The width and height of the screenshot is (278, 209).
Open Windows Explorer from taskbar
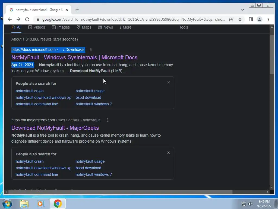click(x=24, y=204)
